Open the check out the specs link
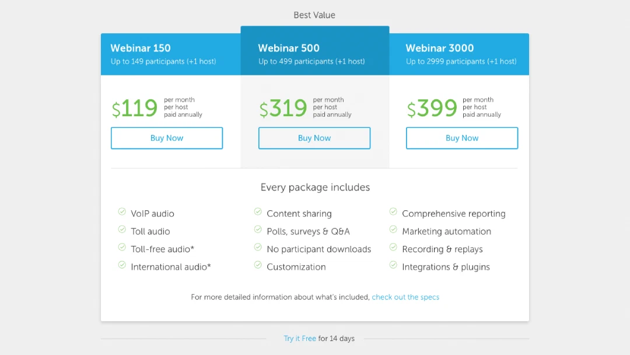Screen dimensions: 630x355 coord(405,297)
